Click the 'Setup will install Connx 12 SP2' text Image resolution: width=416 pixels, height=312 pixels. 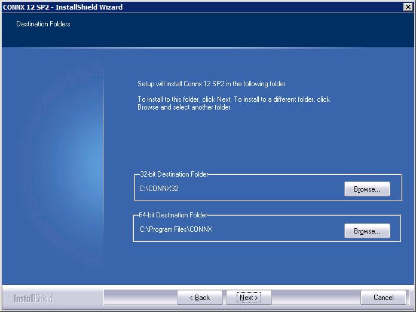(x=212, y=84)
